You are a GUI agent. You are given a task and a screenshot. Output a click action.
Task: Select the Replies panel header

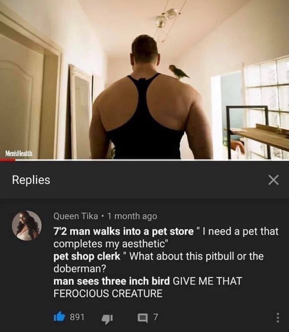coord(31,180)
